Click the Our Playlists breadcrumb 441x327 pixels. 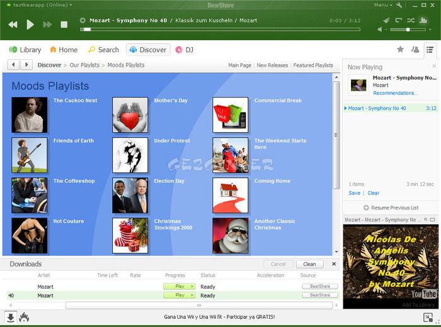point(84,65)
